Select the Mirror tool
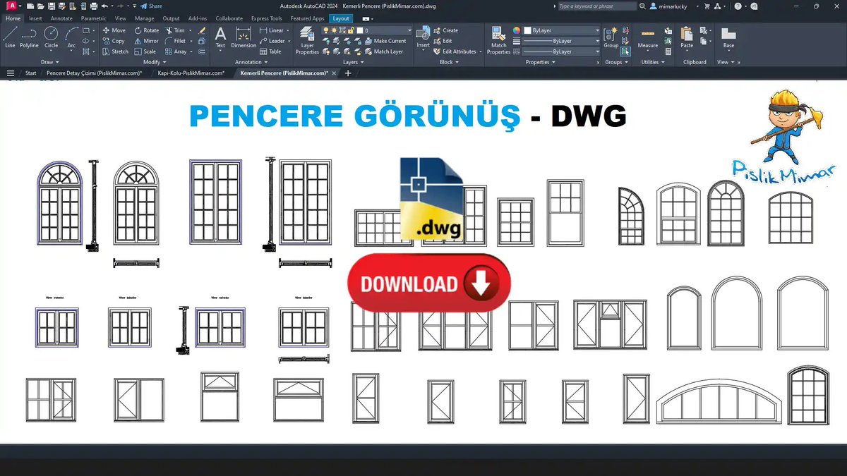The width and height of the screenshot is (847, 476). [x=146, y=41]
